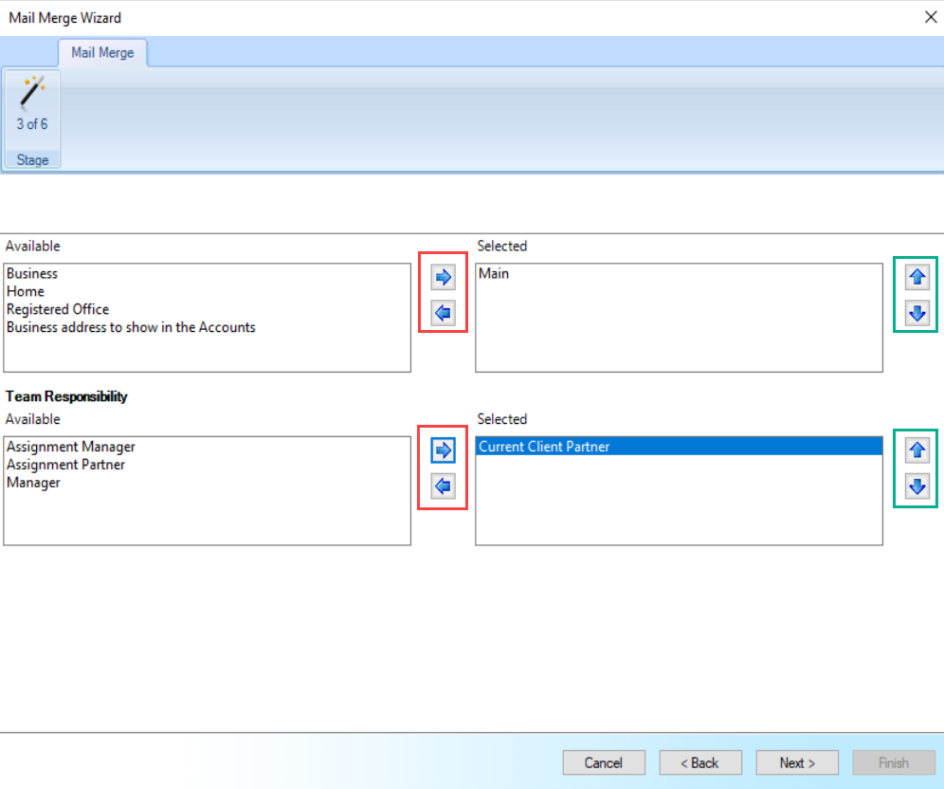Move Main address down with top down arrow
The width and height of the screenshot is (944, 789).
click(x=917, y=313)
